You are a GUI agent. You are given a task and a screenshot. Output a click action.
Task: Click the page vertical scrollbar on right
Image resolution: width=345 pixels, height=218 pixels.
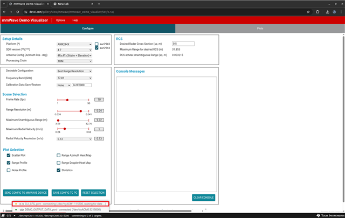tap(343, 118)
